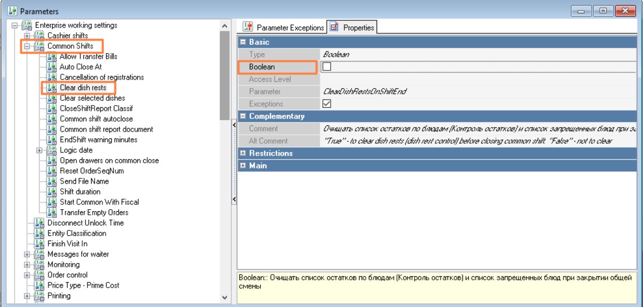Click the lower splitter collapse arrow
This screenshot has height=307, width=643.
click(x=234, y=199)
